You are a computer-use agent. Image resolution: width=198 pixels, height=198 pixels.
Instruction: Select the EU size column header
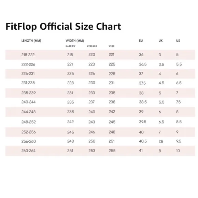pos(141,41)
